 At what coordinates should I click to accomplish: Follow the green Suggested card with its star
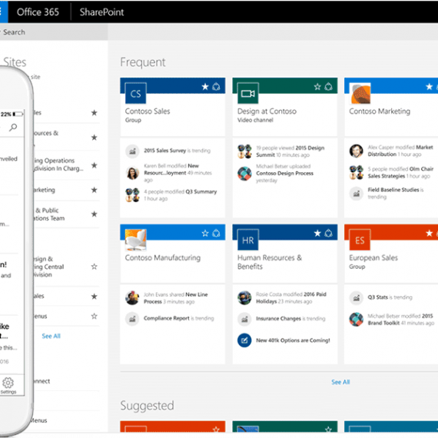tap(329, 429)
